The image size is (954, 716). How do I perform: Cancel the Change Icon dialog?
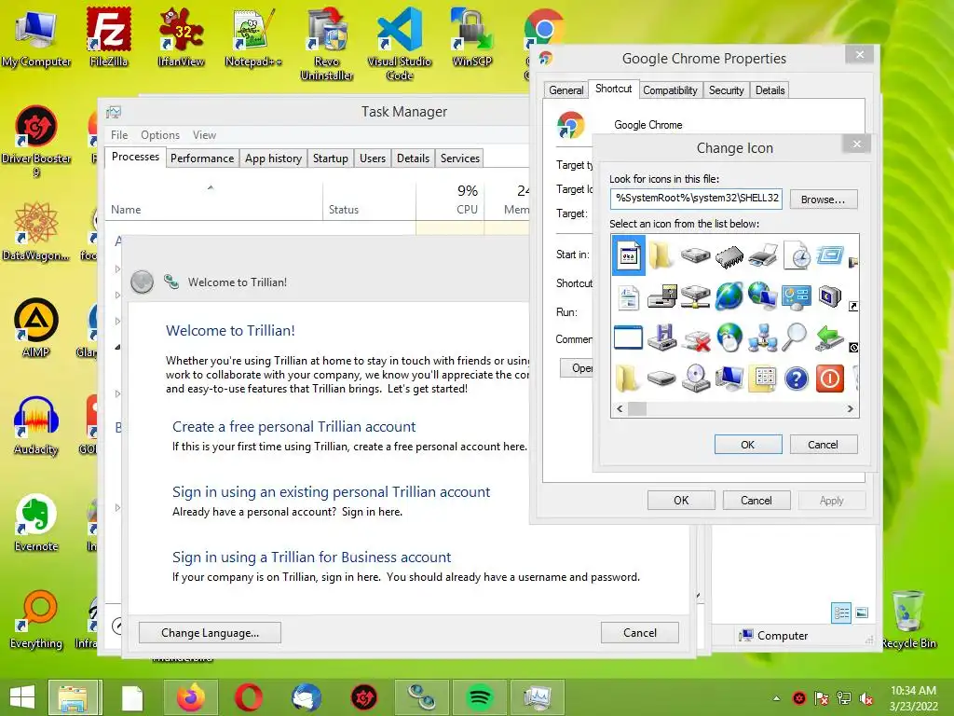tap(824, 445)
